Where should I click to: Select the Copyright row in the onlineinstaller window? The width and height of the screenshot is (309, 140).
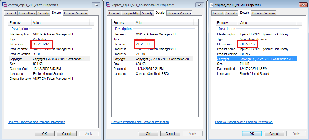[x=153, y=59]
